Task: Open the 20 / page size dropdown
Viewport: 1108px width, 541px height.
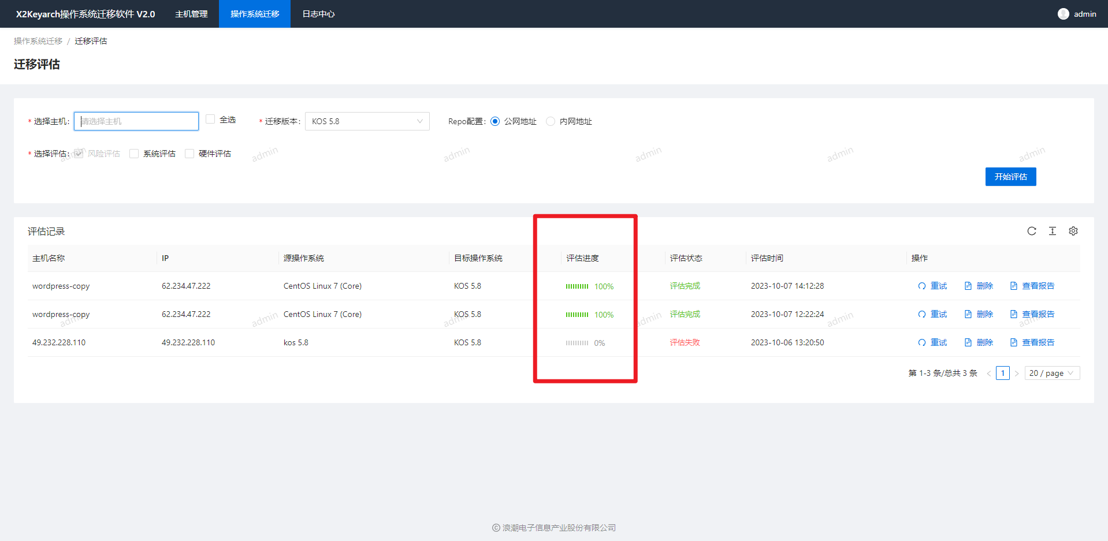Action: pos(1053,373)
